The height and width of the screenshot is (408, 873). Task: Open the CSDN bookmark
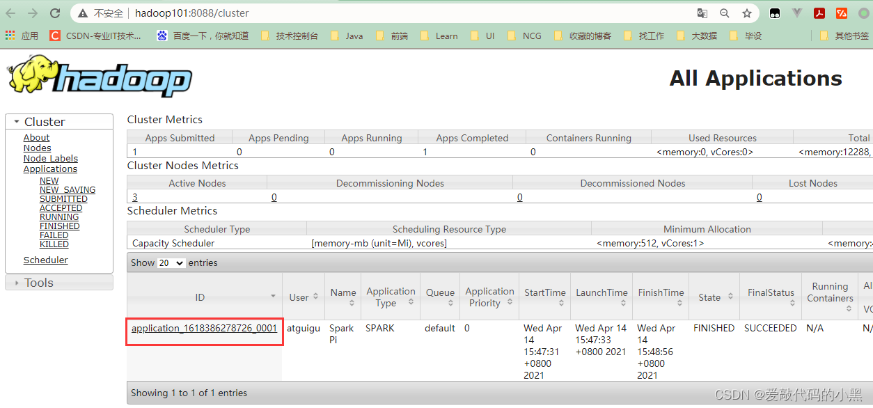click(x=95, y=36)
